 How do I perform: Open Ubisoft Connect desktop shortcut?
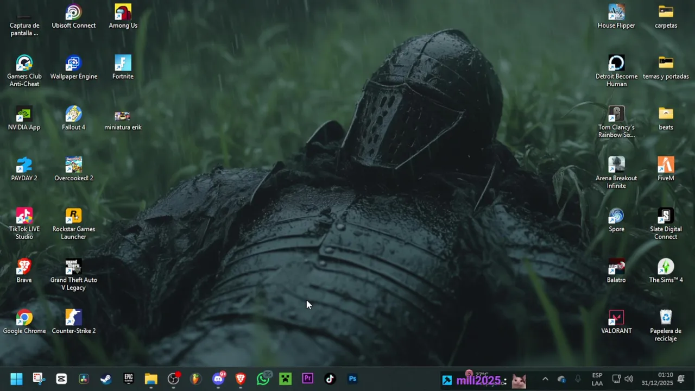pyautogui.click(x=74, y=17)
